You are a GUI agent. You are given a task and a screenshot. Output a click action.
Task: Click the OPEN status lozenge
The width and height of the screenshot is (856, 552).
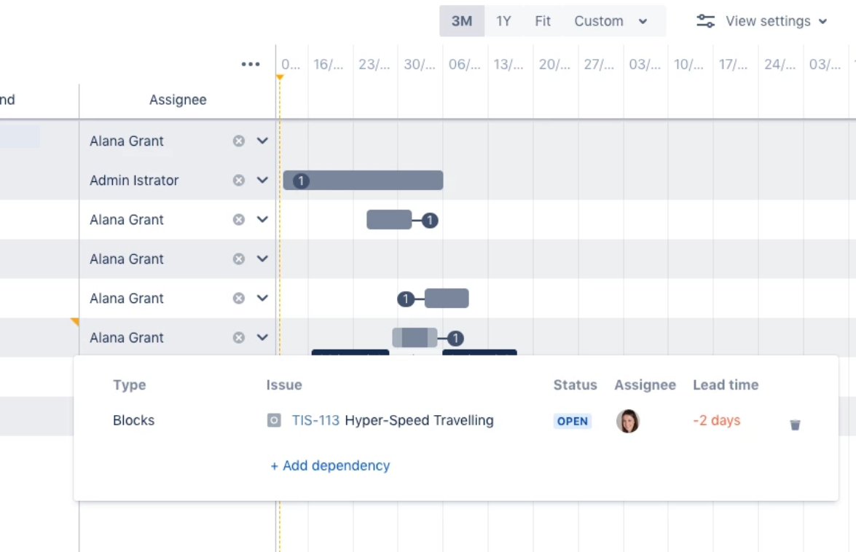point(572,421)
